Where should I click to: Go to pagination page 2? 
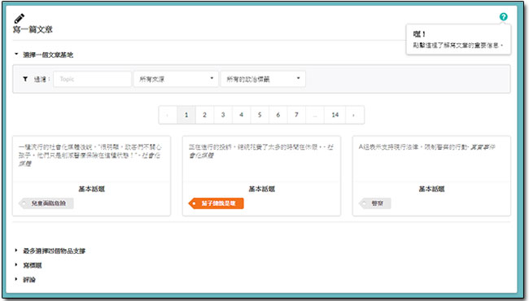204,115
